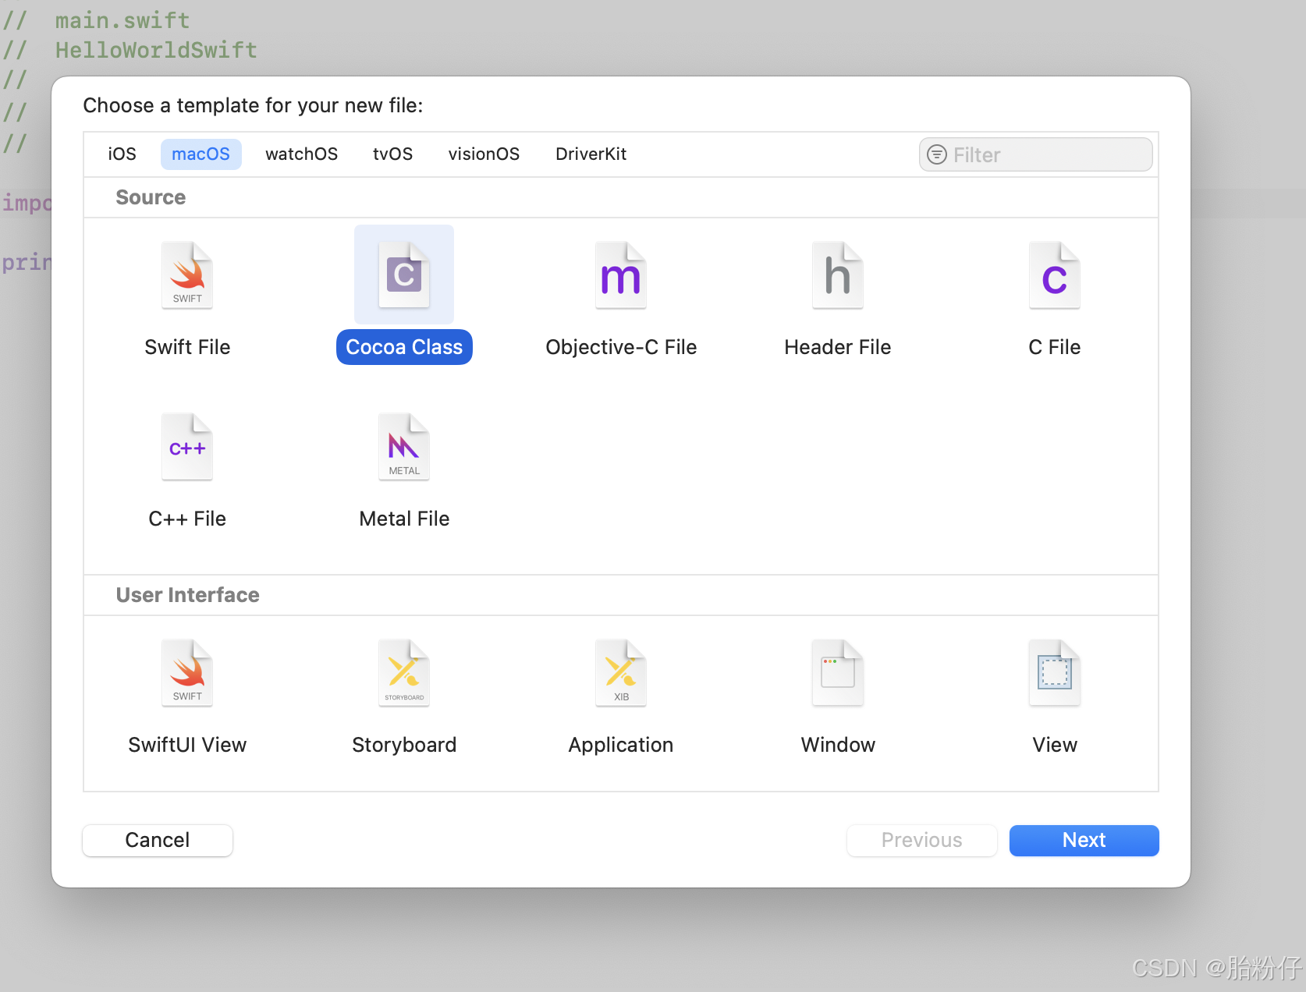
Task: Switch to the iOS platform tab
Action: [x=122, y=154]
